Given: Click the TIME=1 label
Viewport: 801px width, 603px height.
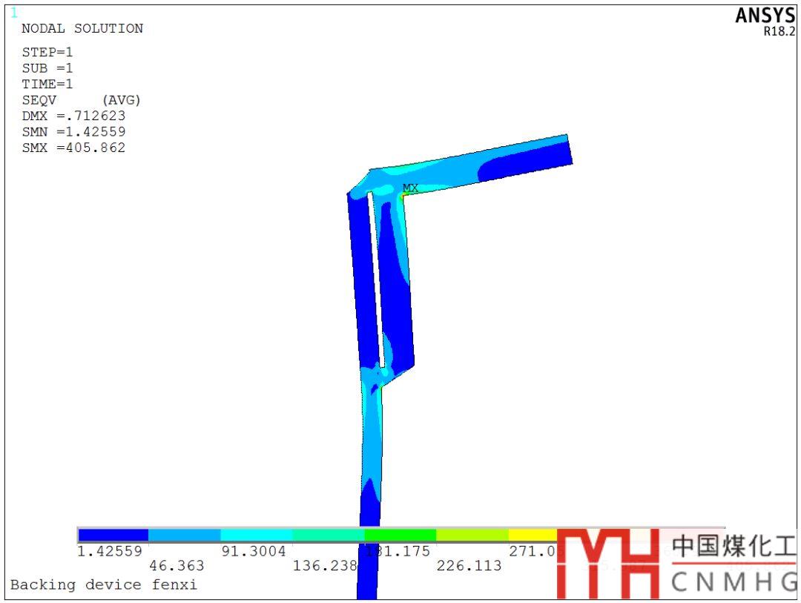Looking at the screenshot, I should [x=47, y=84].
